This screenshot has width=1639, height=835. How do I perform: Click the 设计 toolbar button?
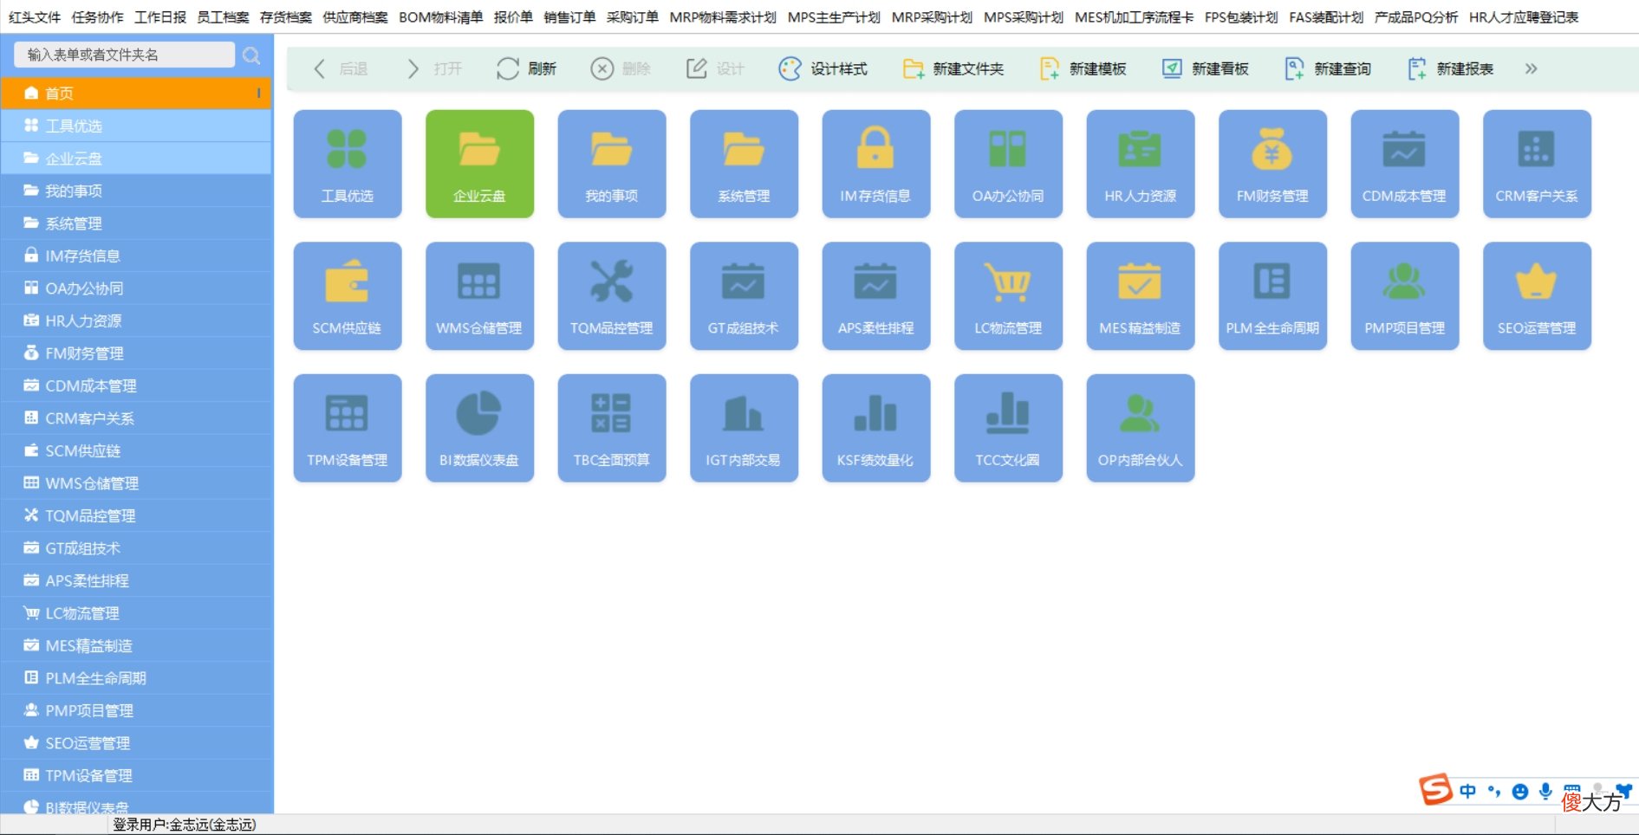[x=715, y=68]
